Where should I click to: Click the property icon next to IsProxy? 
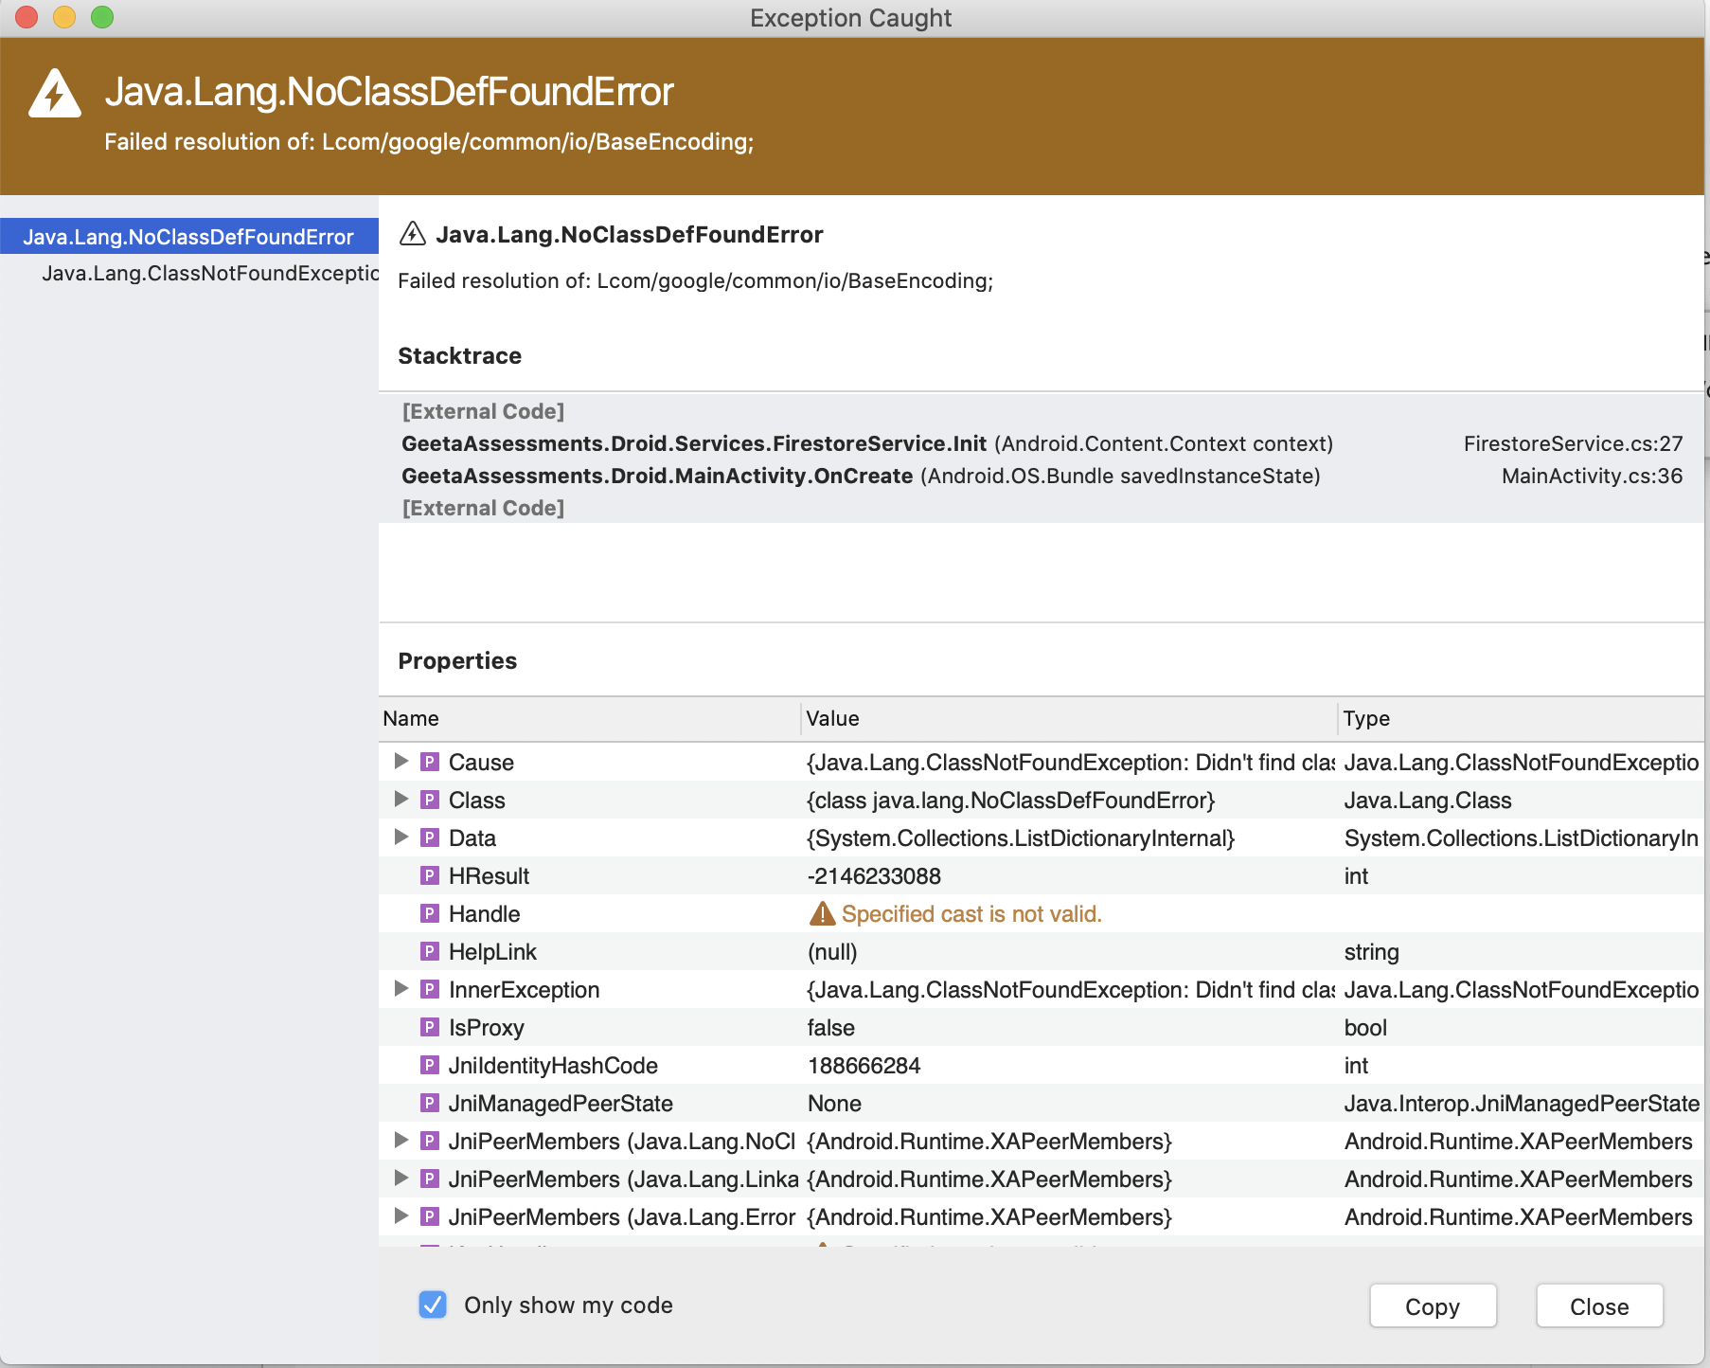[430, 1027]
